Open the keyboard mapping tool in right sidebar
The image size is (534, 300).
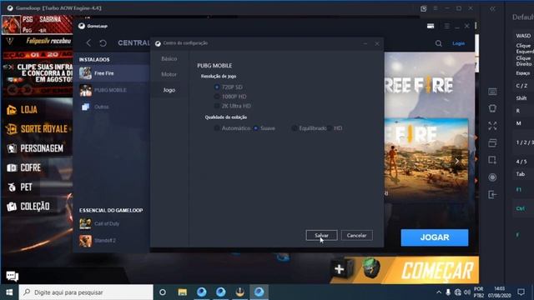click(x=492, y=92)
